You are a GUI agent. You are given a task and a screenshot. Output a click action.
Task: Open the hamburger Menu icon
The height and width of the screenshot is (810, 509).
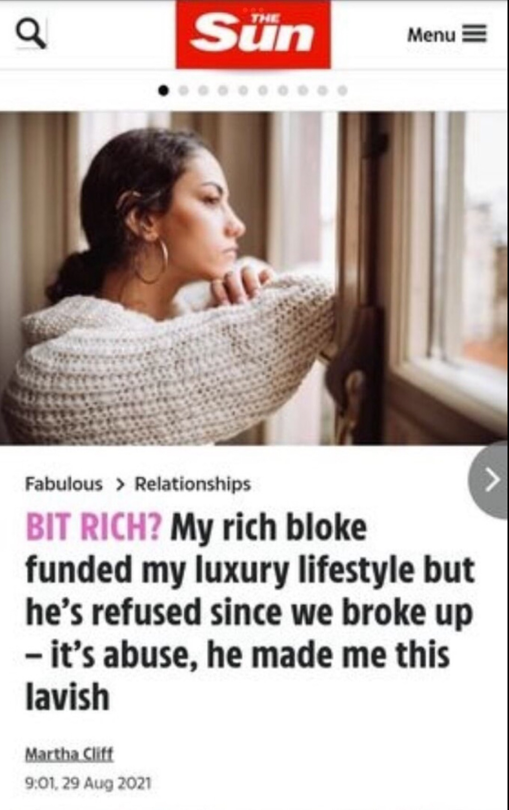pos(475,34)
